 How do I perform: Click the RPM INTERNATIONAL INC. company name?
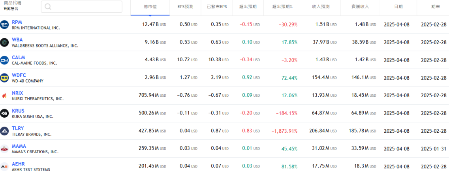pos(36,28)
